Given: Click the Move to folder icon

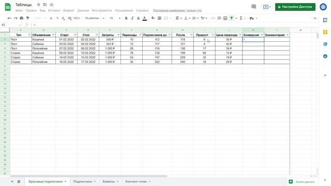Looking at the screenshot, I should (45, 5).
